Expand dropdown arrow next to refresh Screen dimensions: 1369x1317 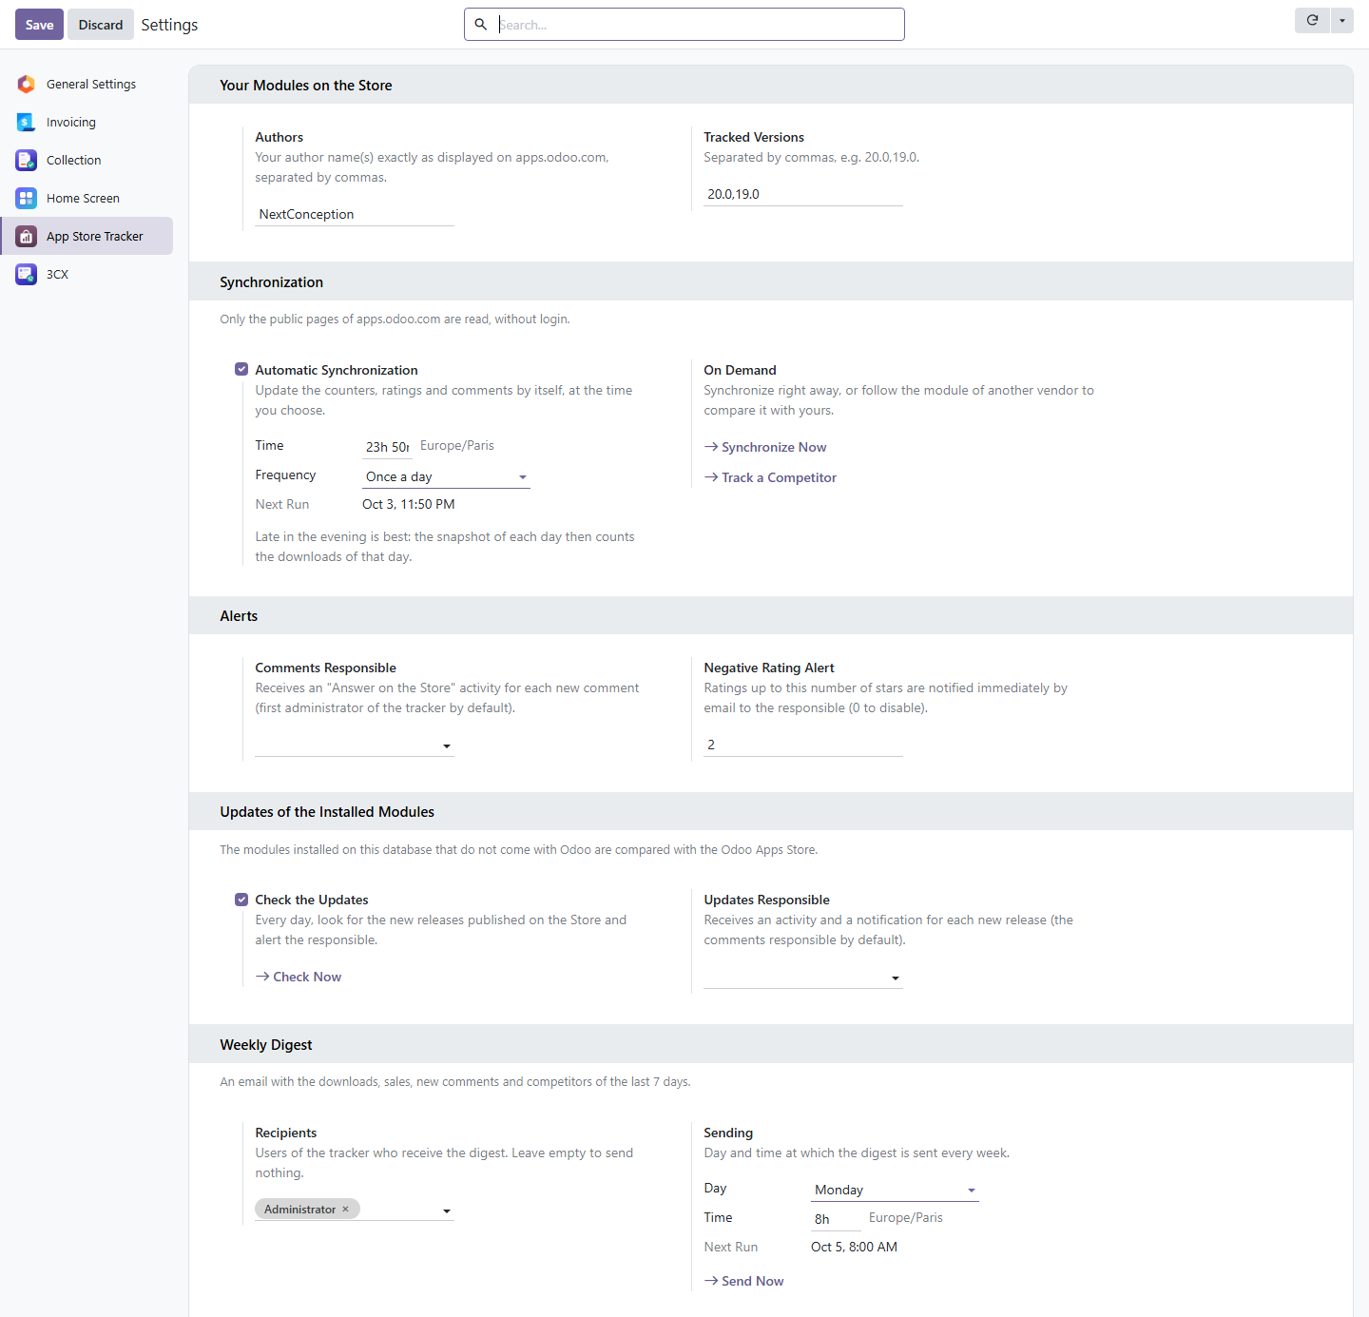[x=1342, y=20]
